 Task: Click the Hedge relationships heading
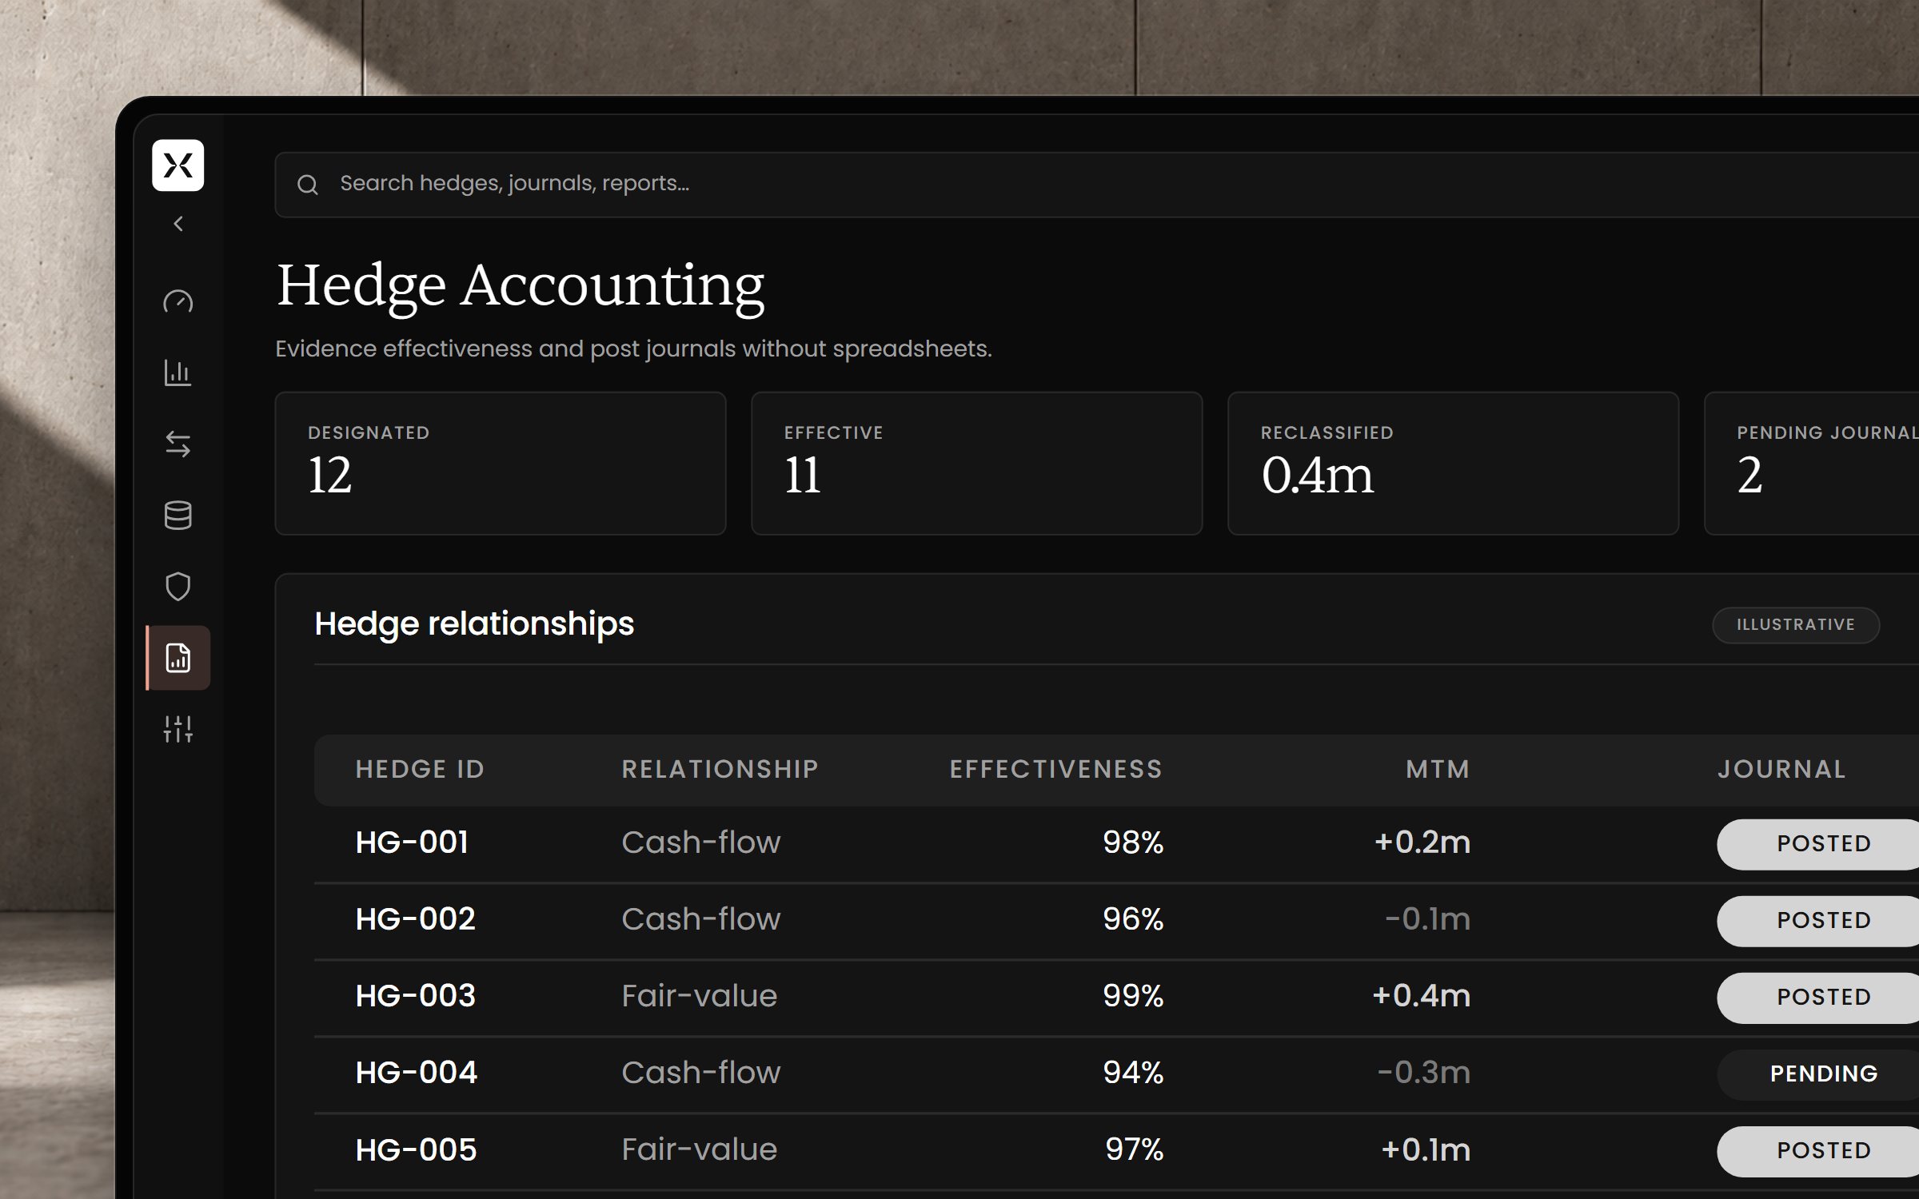point(474,623)
